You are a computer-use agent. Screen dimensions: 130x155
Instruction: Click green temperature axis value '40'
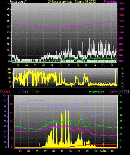[x=121, y=96]
